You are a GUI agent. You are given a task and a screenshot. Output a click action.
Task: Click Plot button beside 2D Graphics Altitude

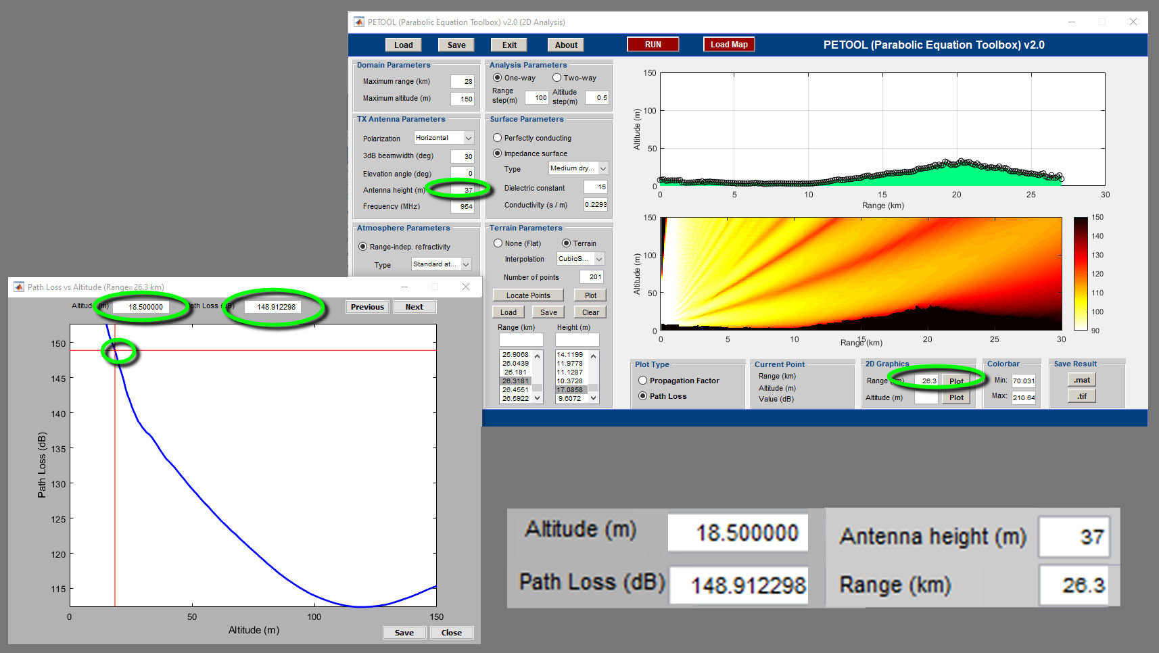tap(956, 397)
